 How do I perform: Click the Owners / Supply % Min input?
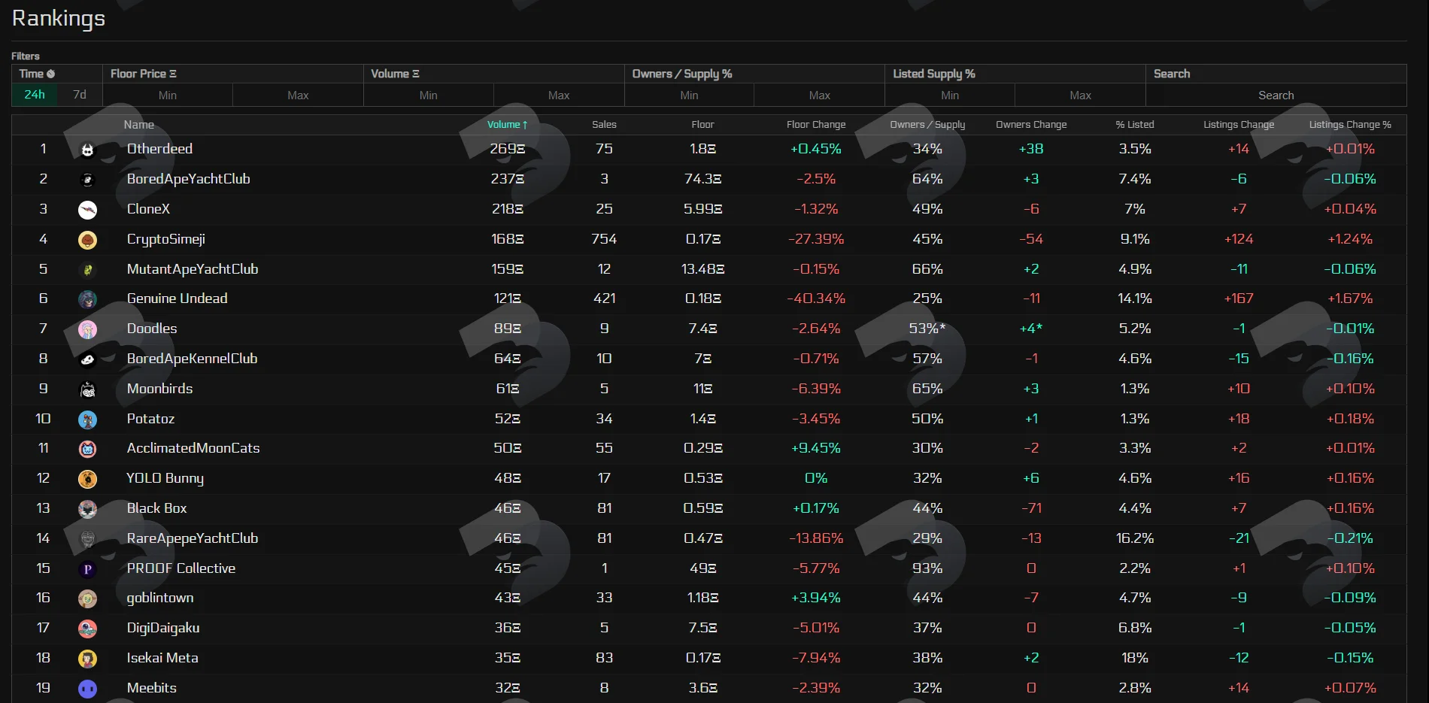point(689,95)
